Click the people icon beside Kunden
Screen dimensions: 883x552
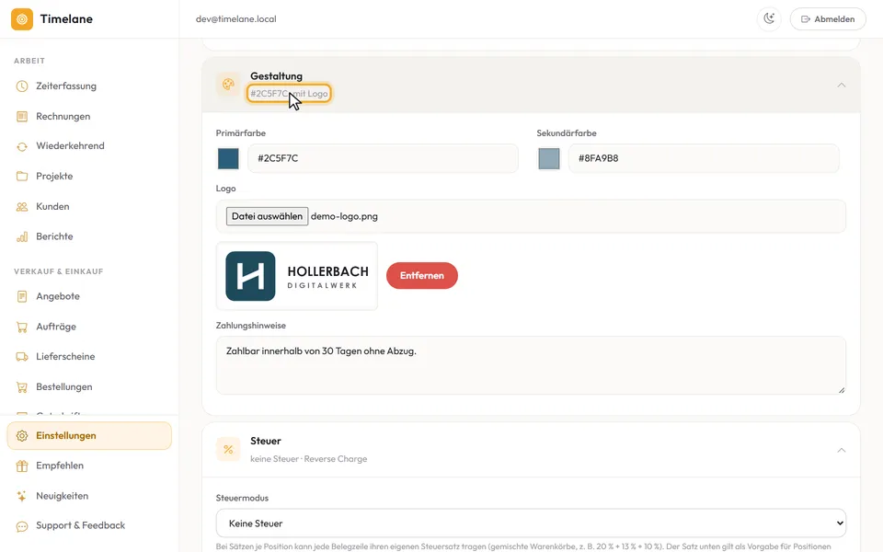tap(22, 207)
